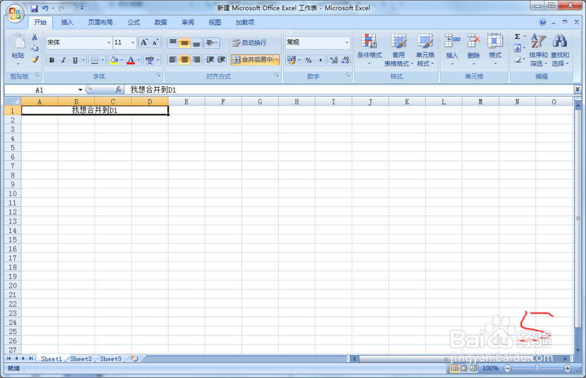This screenshot has width=586, height=378.
Task: Decrease decimal places
Action: click(x=345, y=60)
